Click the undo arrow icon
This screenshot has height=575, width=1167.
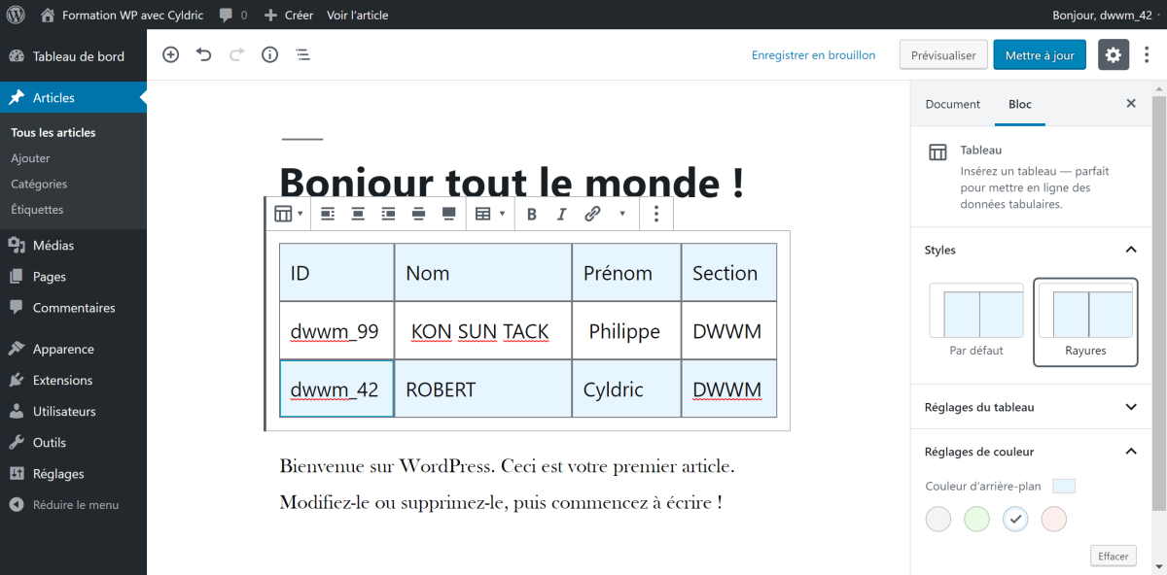point(204,55)
